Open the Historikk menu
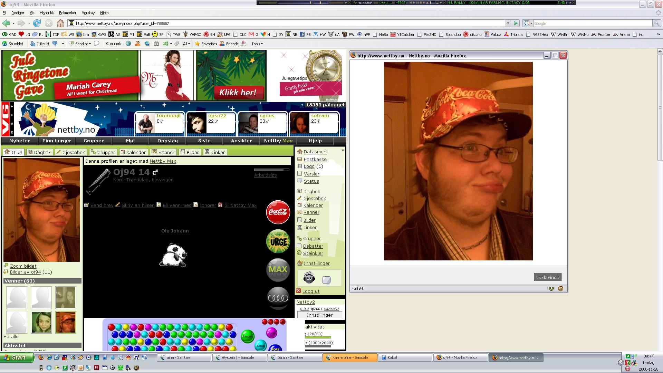 (x=47, y=13)
